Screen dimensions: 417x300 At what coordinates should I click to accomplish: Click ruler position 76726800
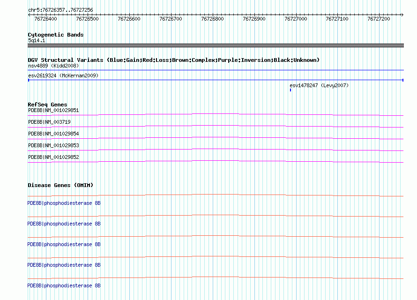(213, 19)
